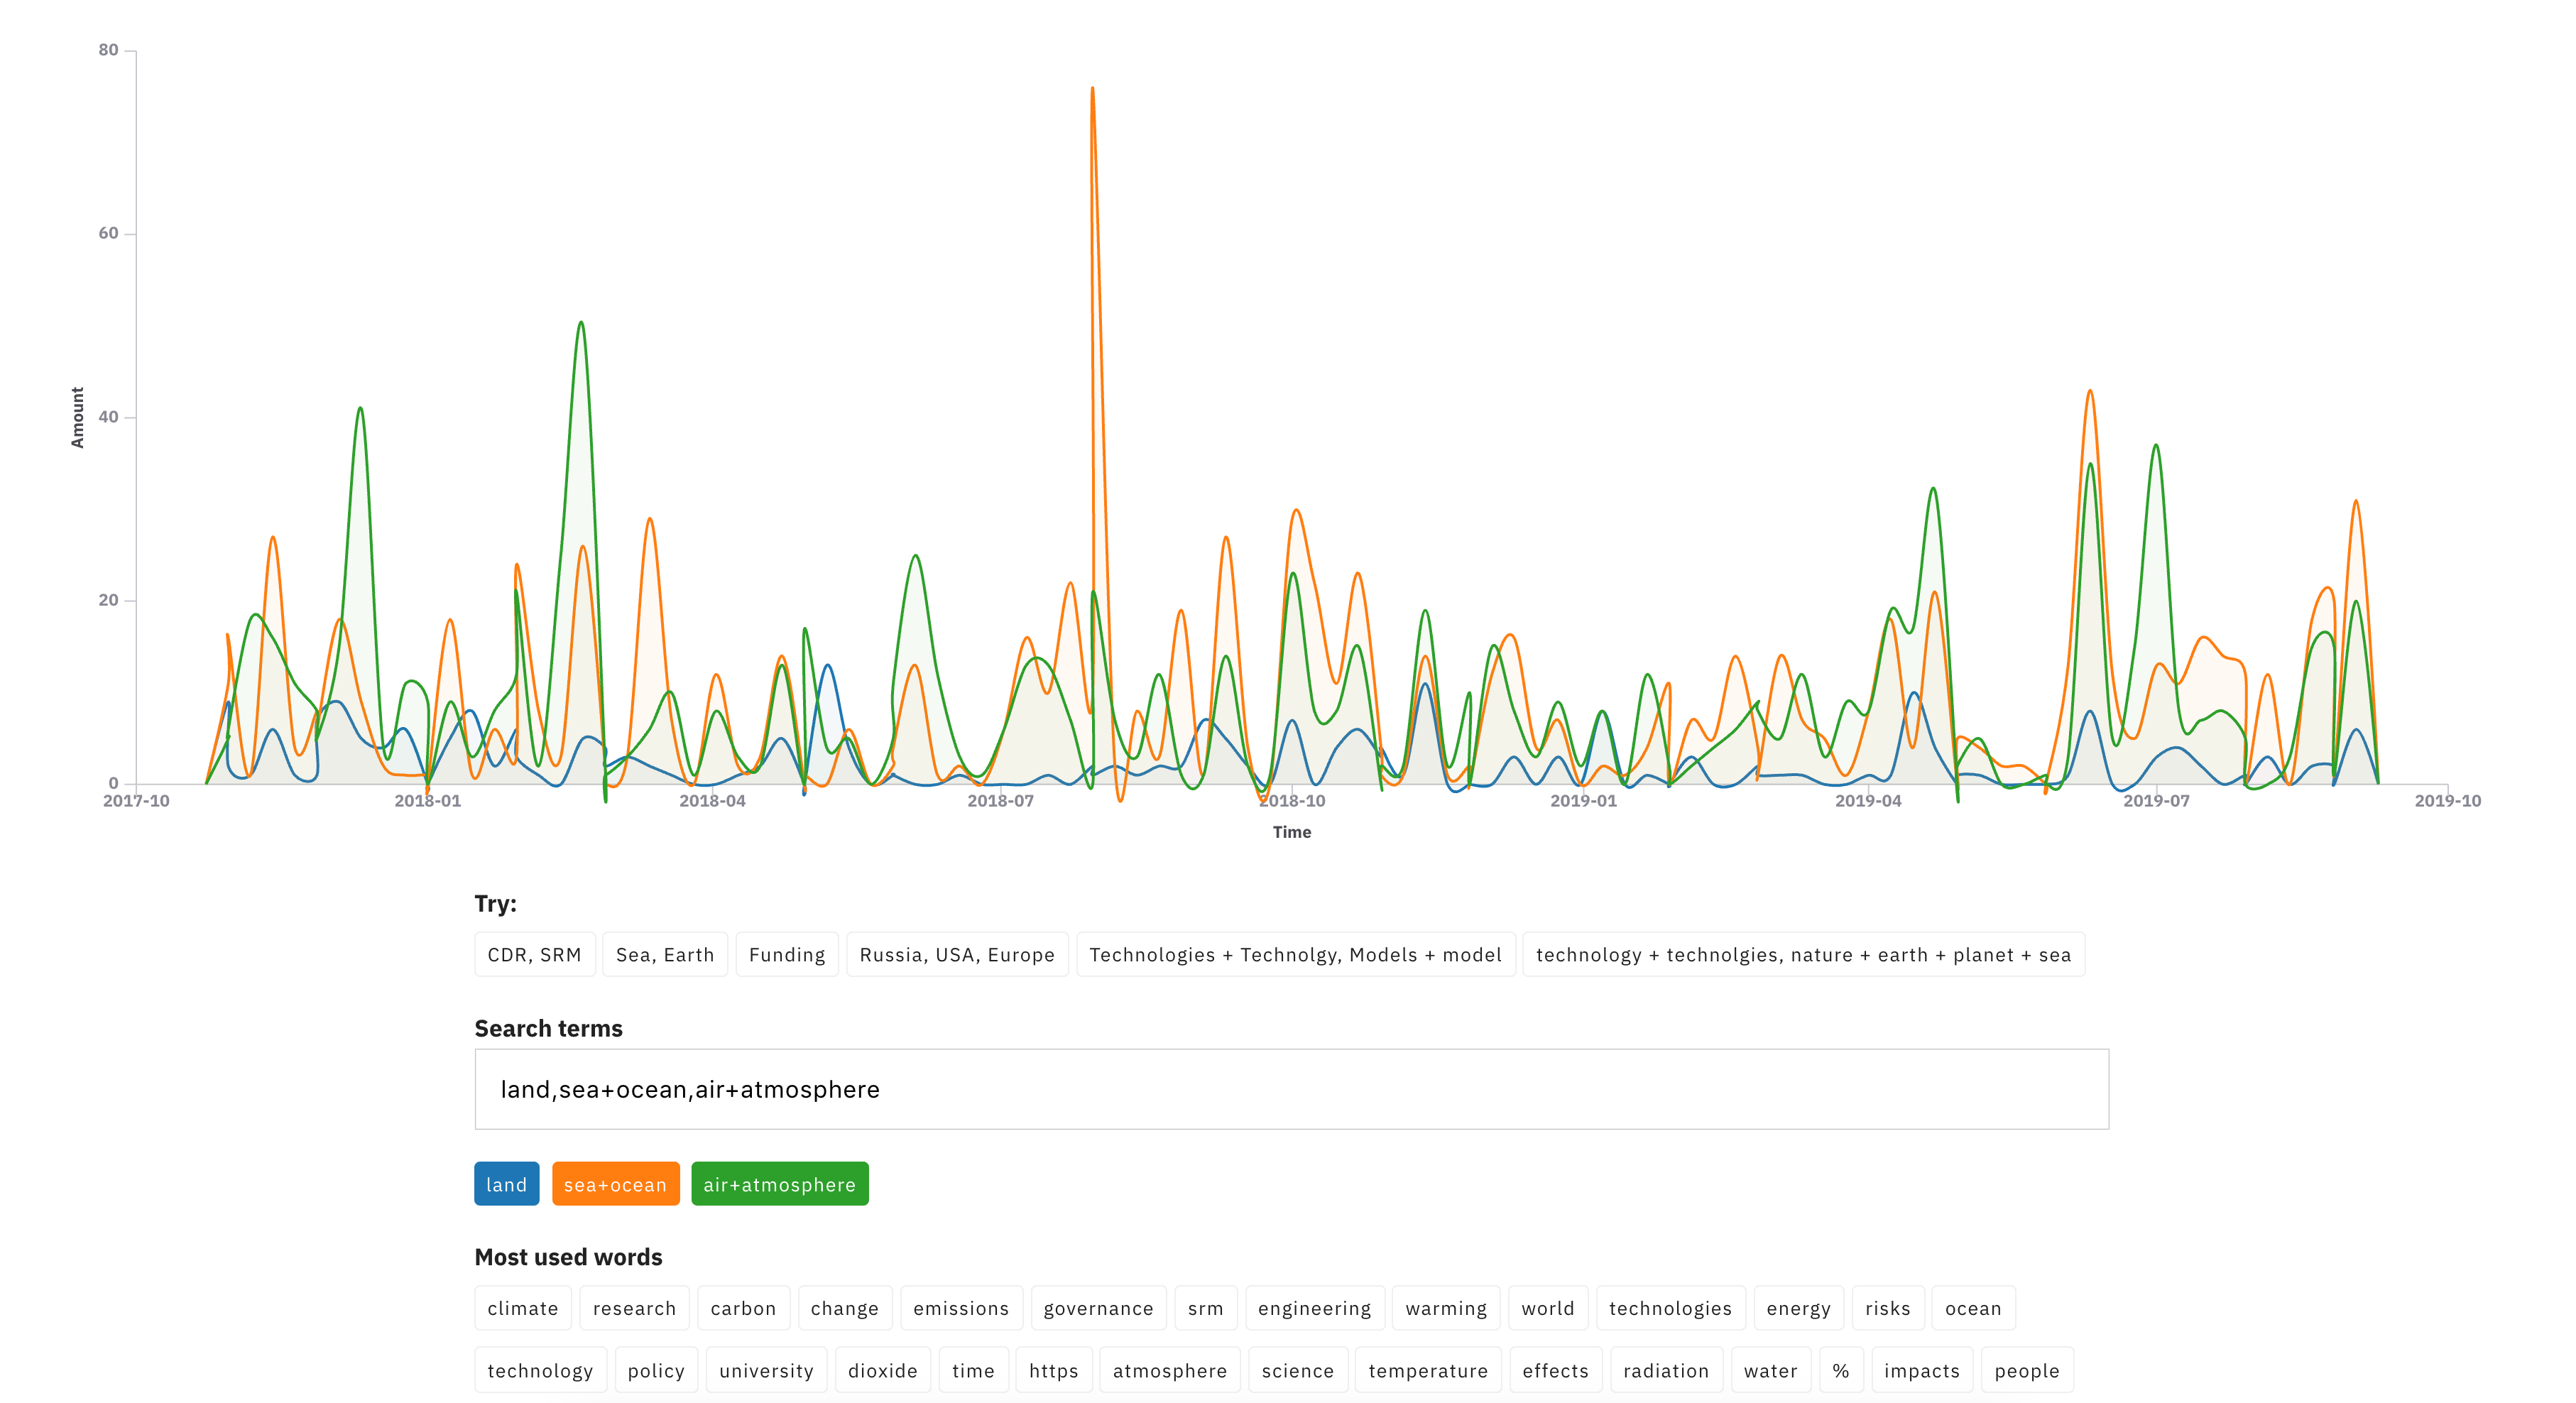
Task: Click the 'CDR, SRM' suggestion chip
Action: tap(534, 955)
